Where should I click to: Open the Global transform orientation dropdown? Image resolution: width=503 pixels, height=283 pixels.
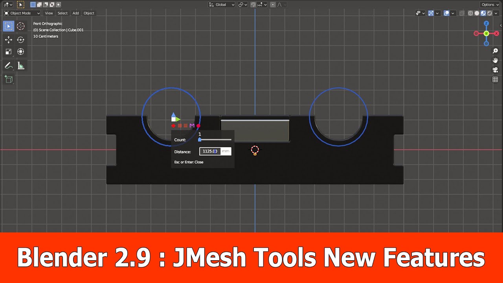[221, 4]
